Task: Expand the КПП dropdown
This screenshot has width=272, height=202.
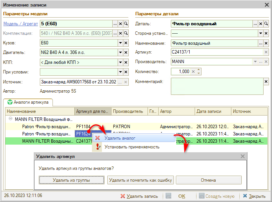Action: (120, 62)
